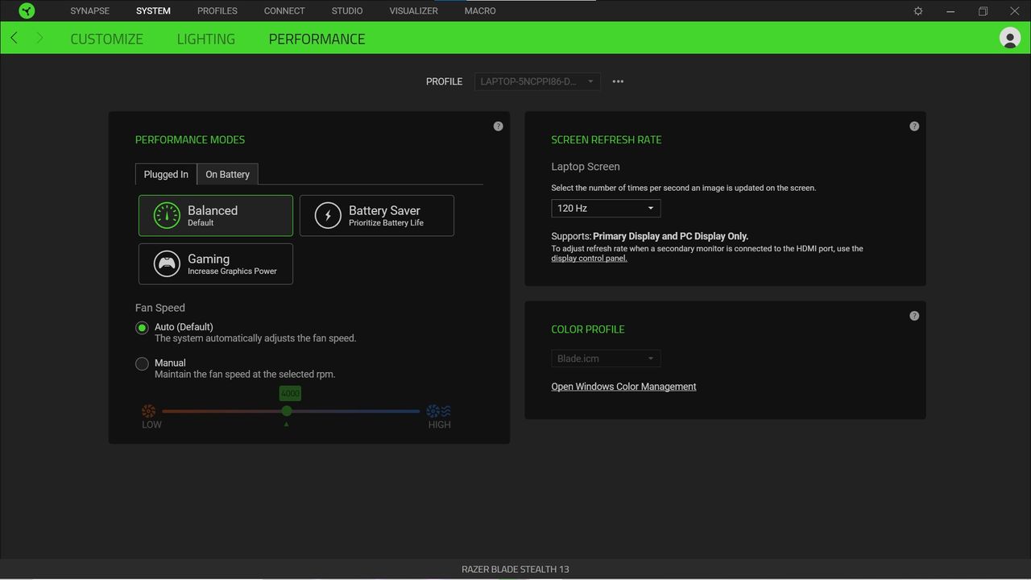Screen dimensions: 1031x580
Task: Open help for Screen Refresh Rate panel
Action: (914, 126)
